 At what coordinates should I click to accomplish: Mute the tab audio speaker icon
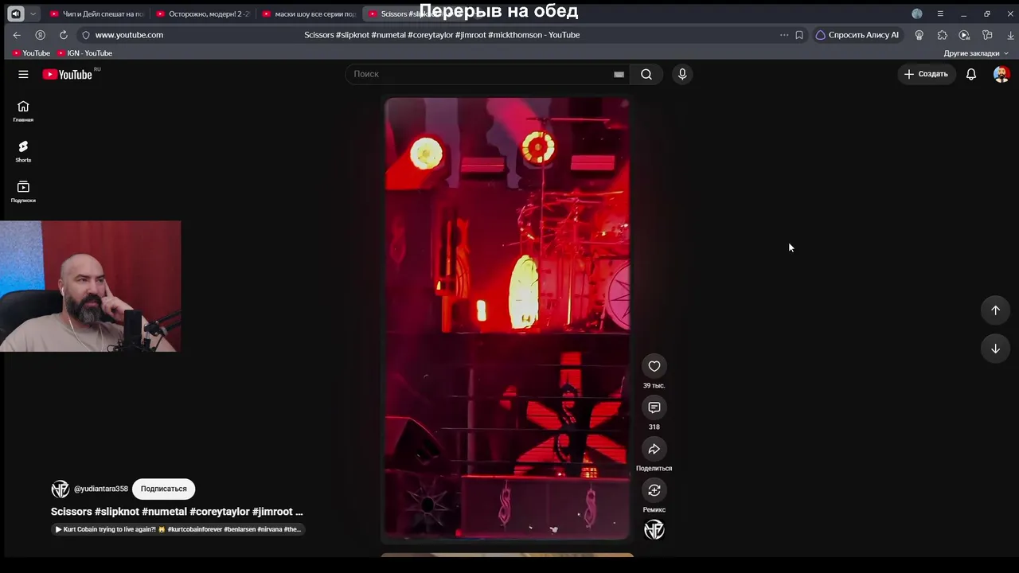pyautogui.click(x=15, y=14)
